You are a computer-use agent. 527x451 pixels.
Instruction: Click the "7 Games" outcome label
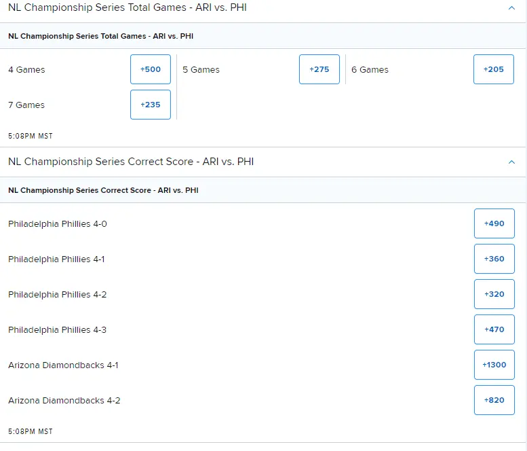tap(26, 105)
